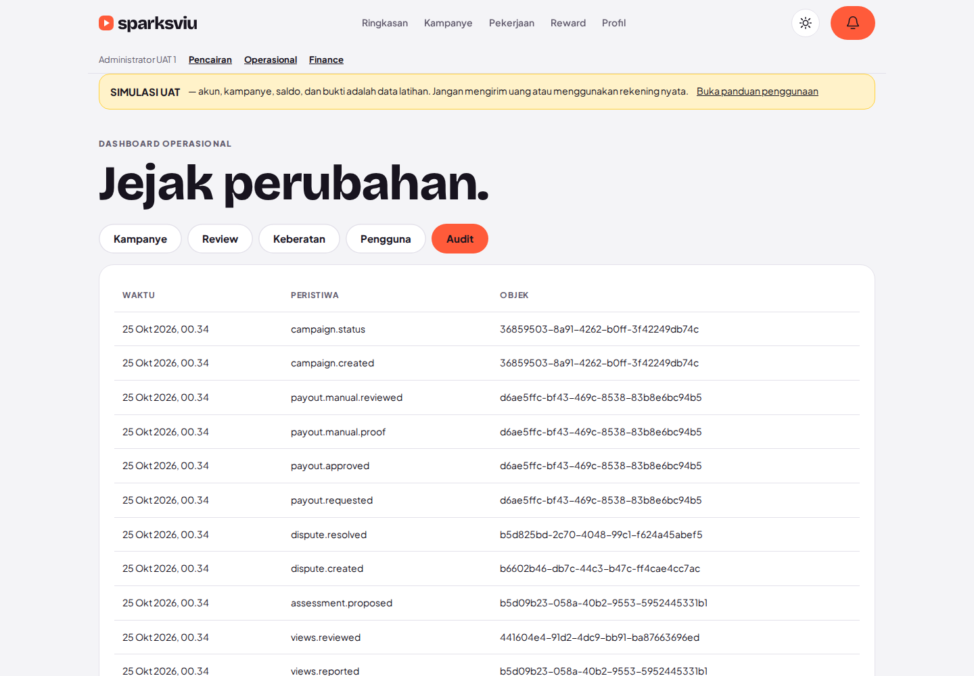
Task: Select the dispute.resolved event cell
Action: tap(329, 535)
